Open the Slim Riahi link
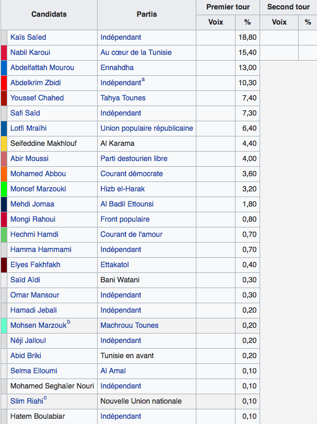 [27, 401]
